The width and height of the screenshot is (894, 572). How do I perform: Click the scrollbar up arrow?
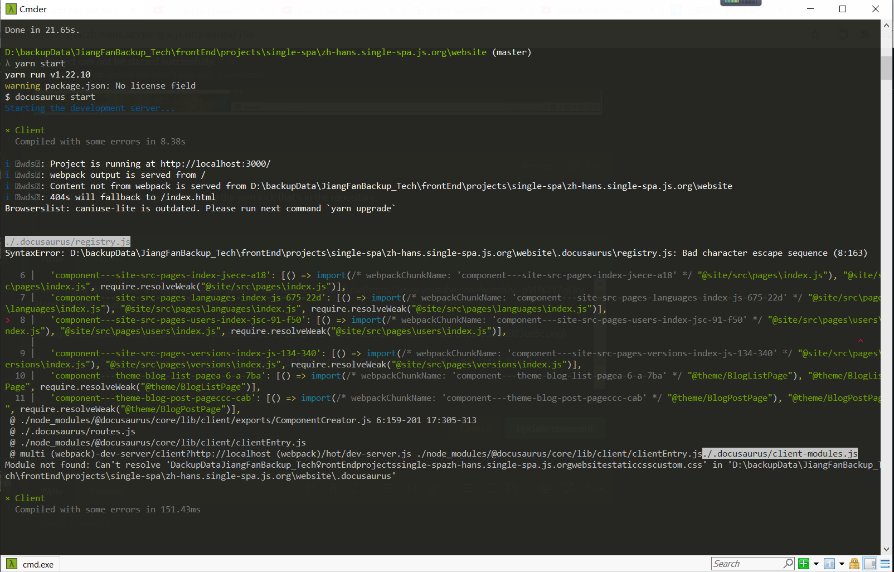pos(887,26)
